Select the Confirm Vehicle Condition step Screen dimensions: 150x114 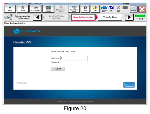(x=57, y=17)
